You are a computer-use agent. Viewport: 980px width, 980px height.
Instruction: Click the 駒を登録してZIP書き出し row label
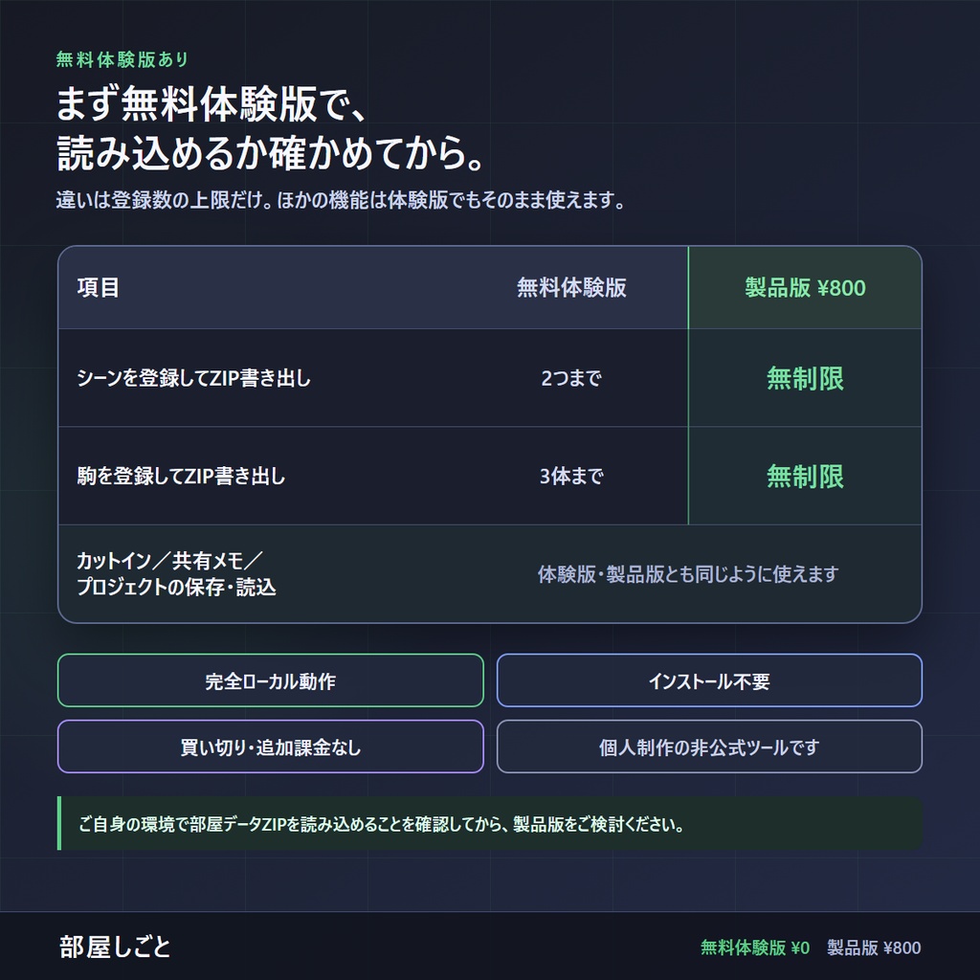pos(181,477)
